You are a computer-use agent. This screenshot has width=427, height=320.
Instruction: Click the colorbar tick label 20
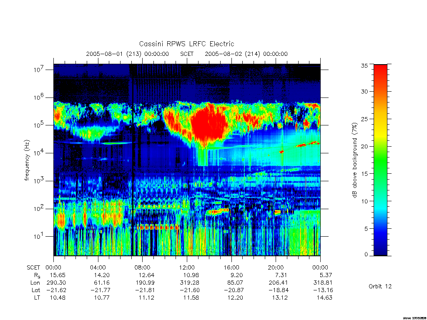pyautogui.click(x=364, y=146)
